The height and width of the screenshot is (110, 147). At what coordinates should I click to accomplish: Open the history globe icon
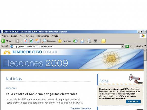(x=75, y=41)
